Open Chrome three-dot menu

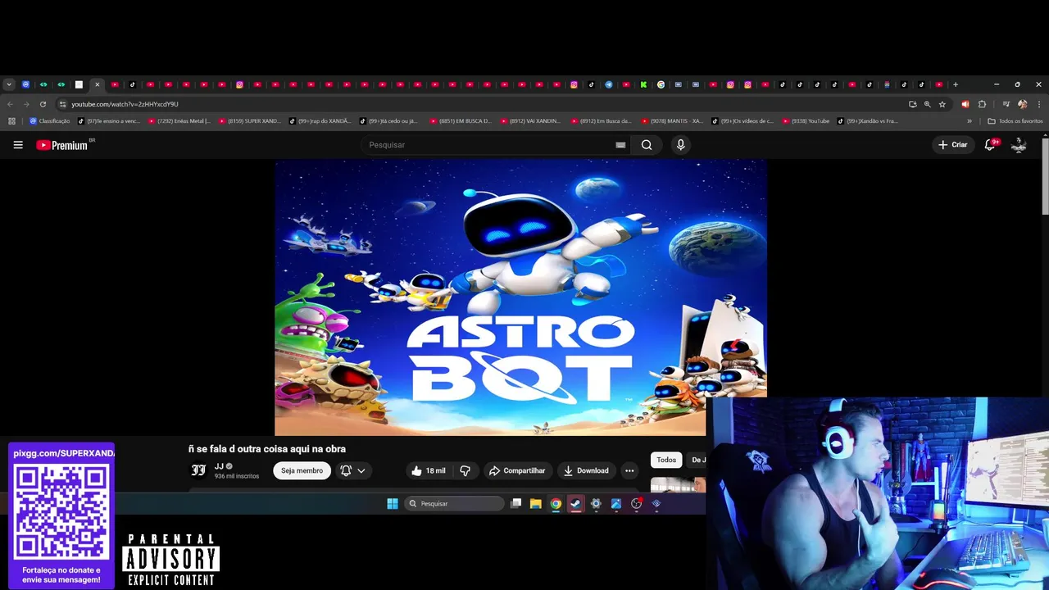point(1039,104)
